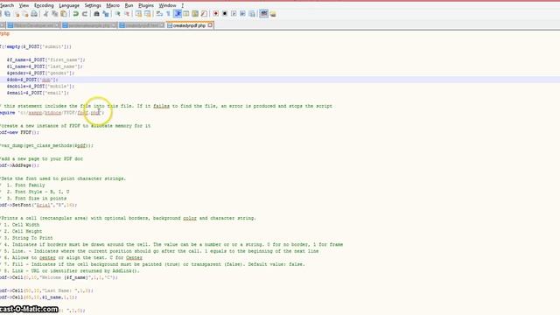Toggle synchronized vertical scrolling icon

pyautogui.click(x=138, y=14)
